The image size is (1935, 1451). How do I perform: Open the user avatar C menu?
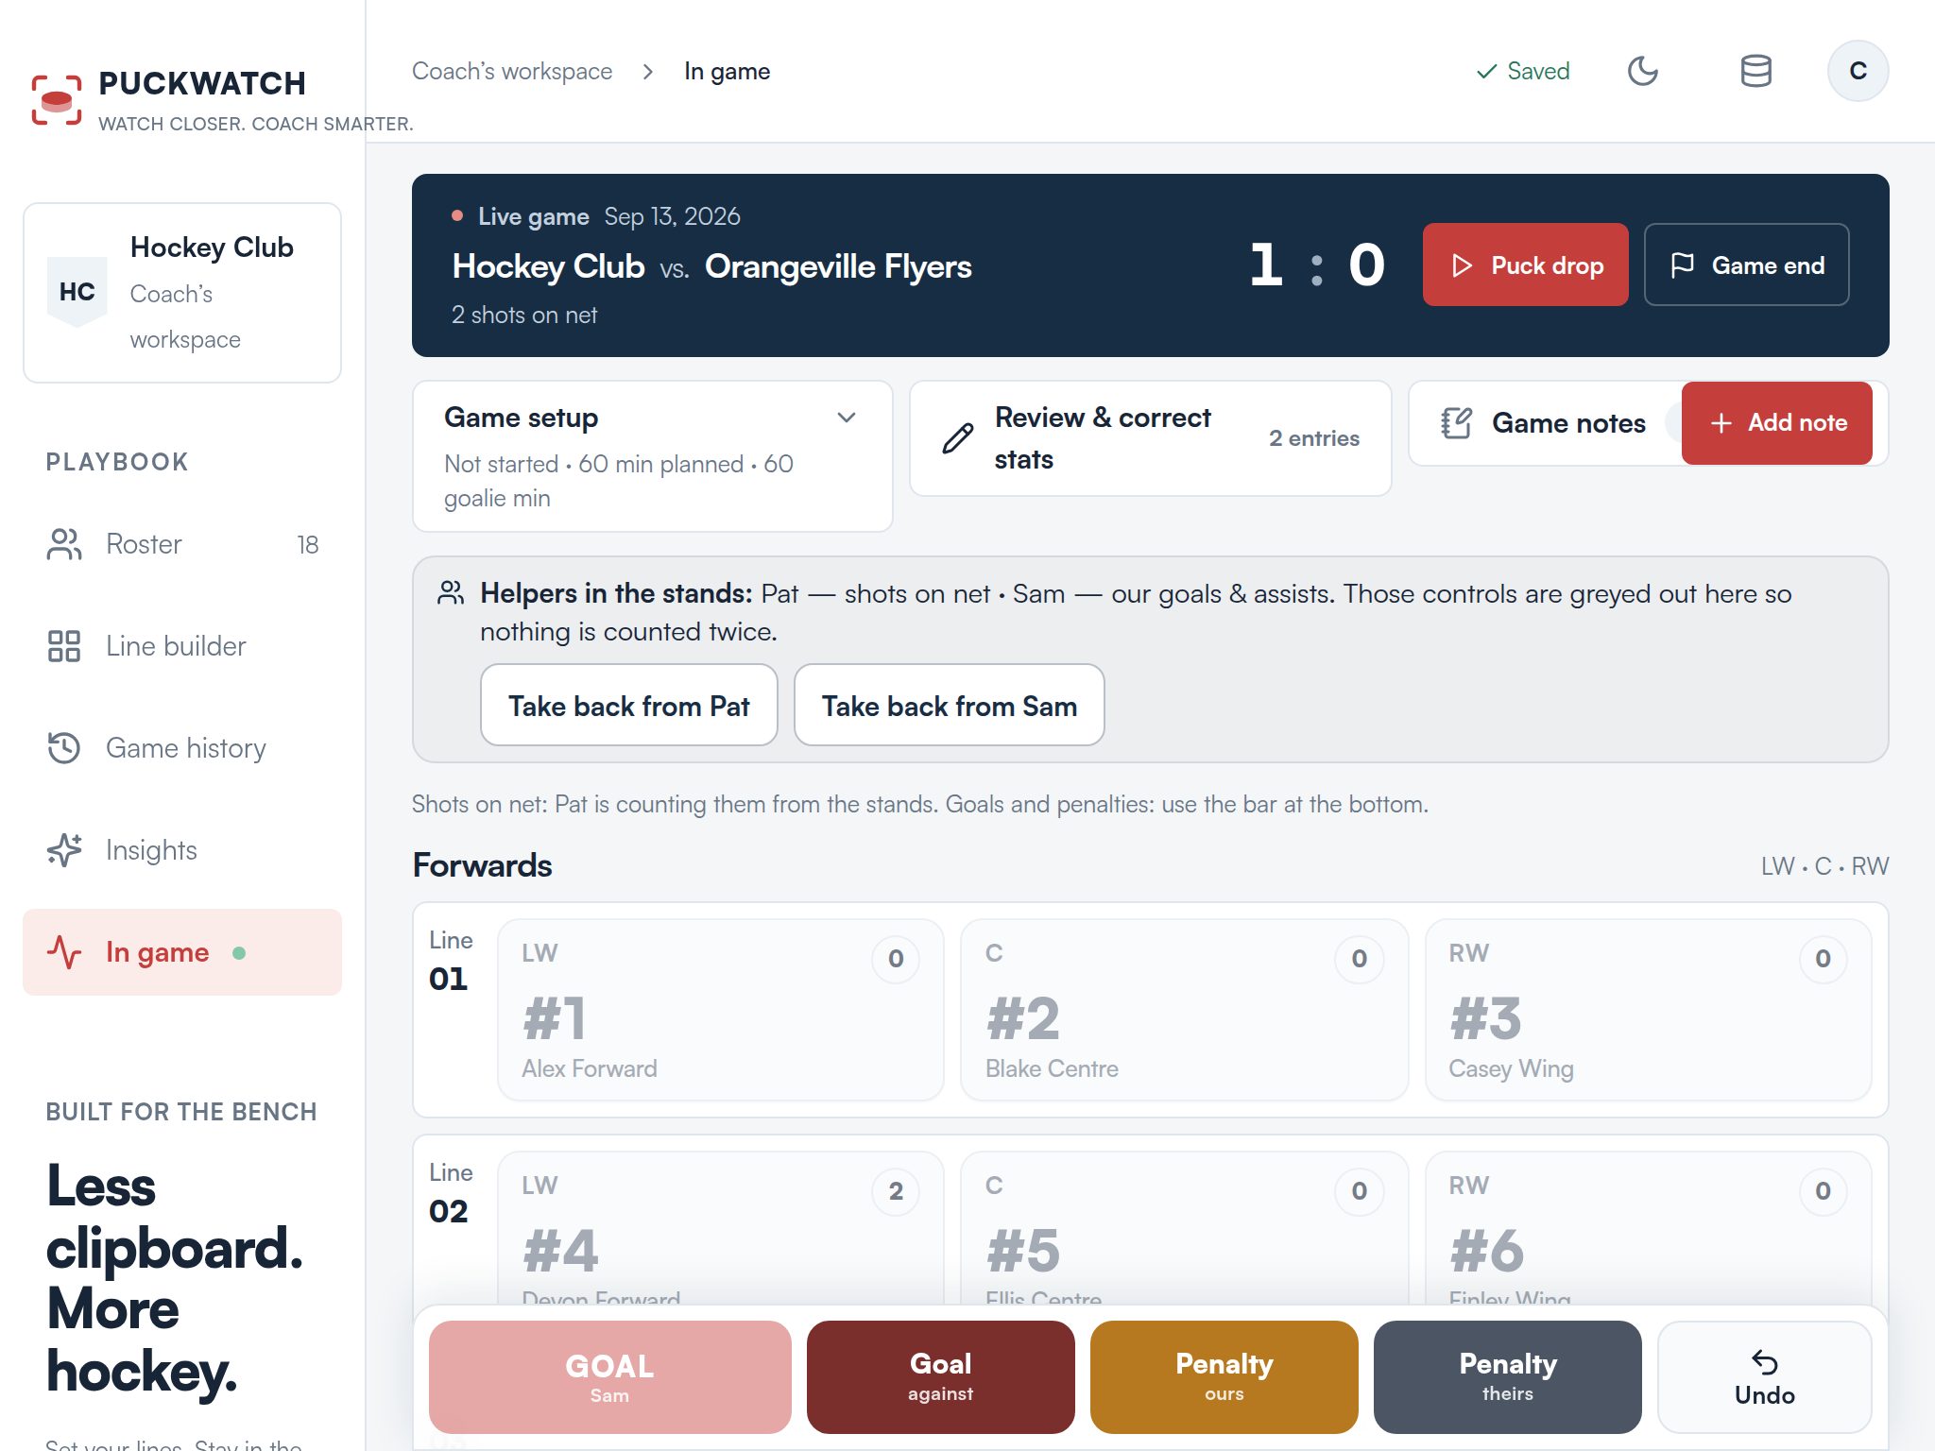1858,71
